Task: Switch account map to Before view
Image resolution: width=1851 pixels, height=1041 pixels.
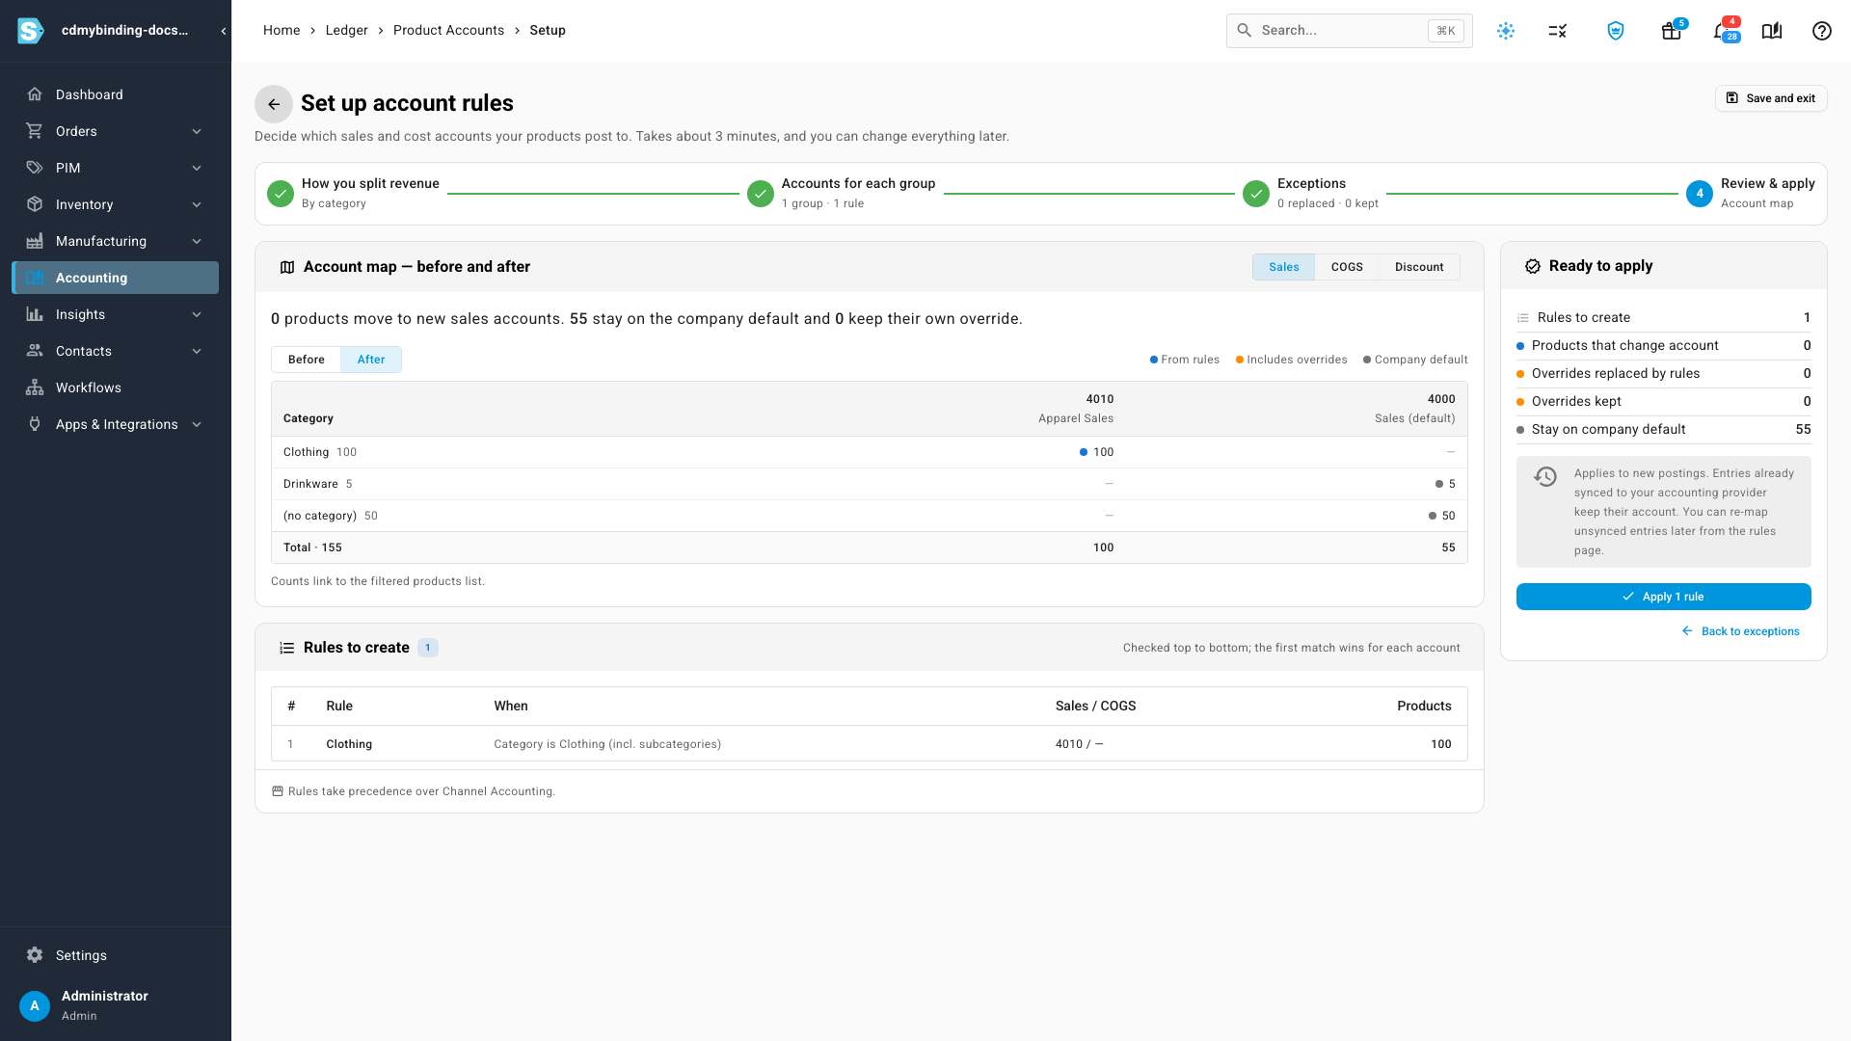Action: click(x=307, y=360)
